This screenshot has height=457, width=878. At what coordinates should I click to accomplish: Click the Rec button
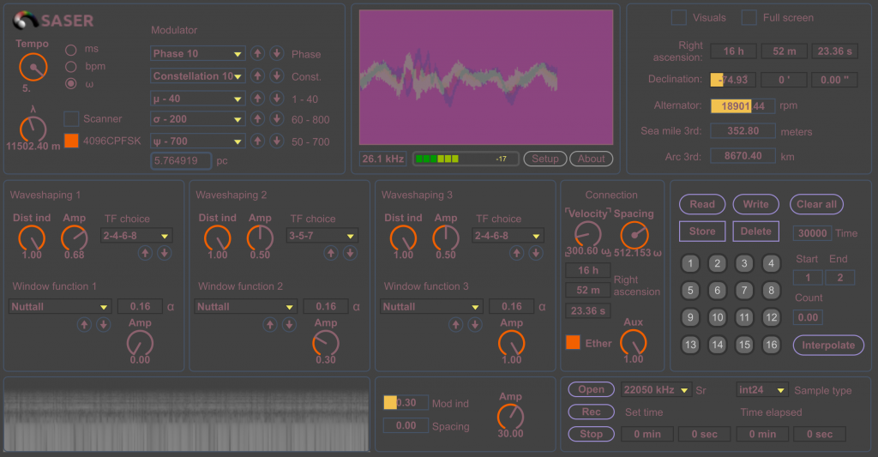[591, 412]
